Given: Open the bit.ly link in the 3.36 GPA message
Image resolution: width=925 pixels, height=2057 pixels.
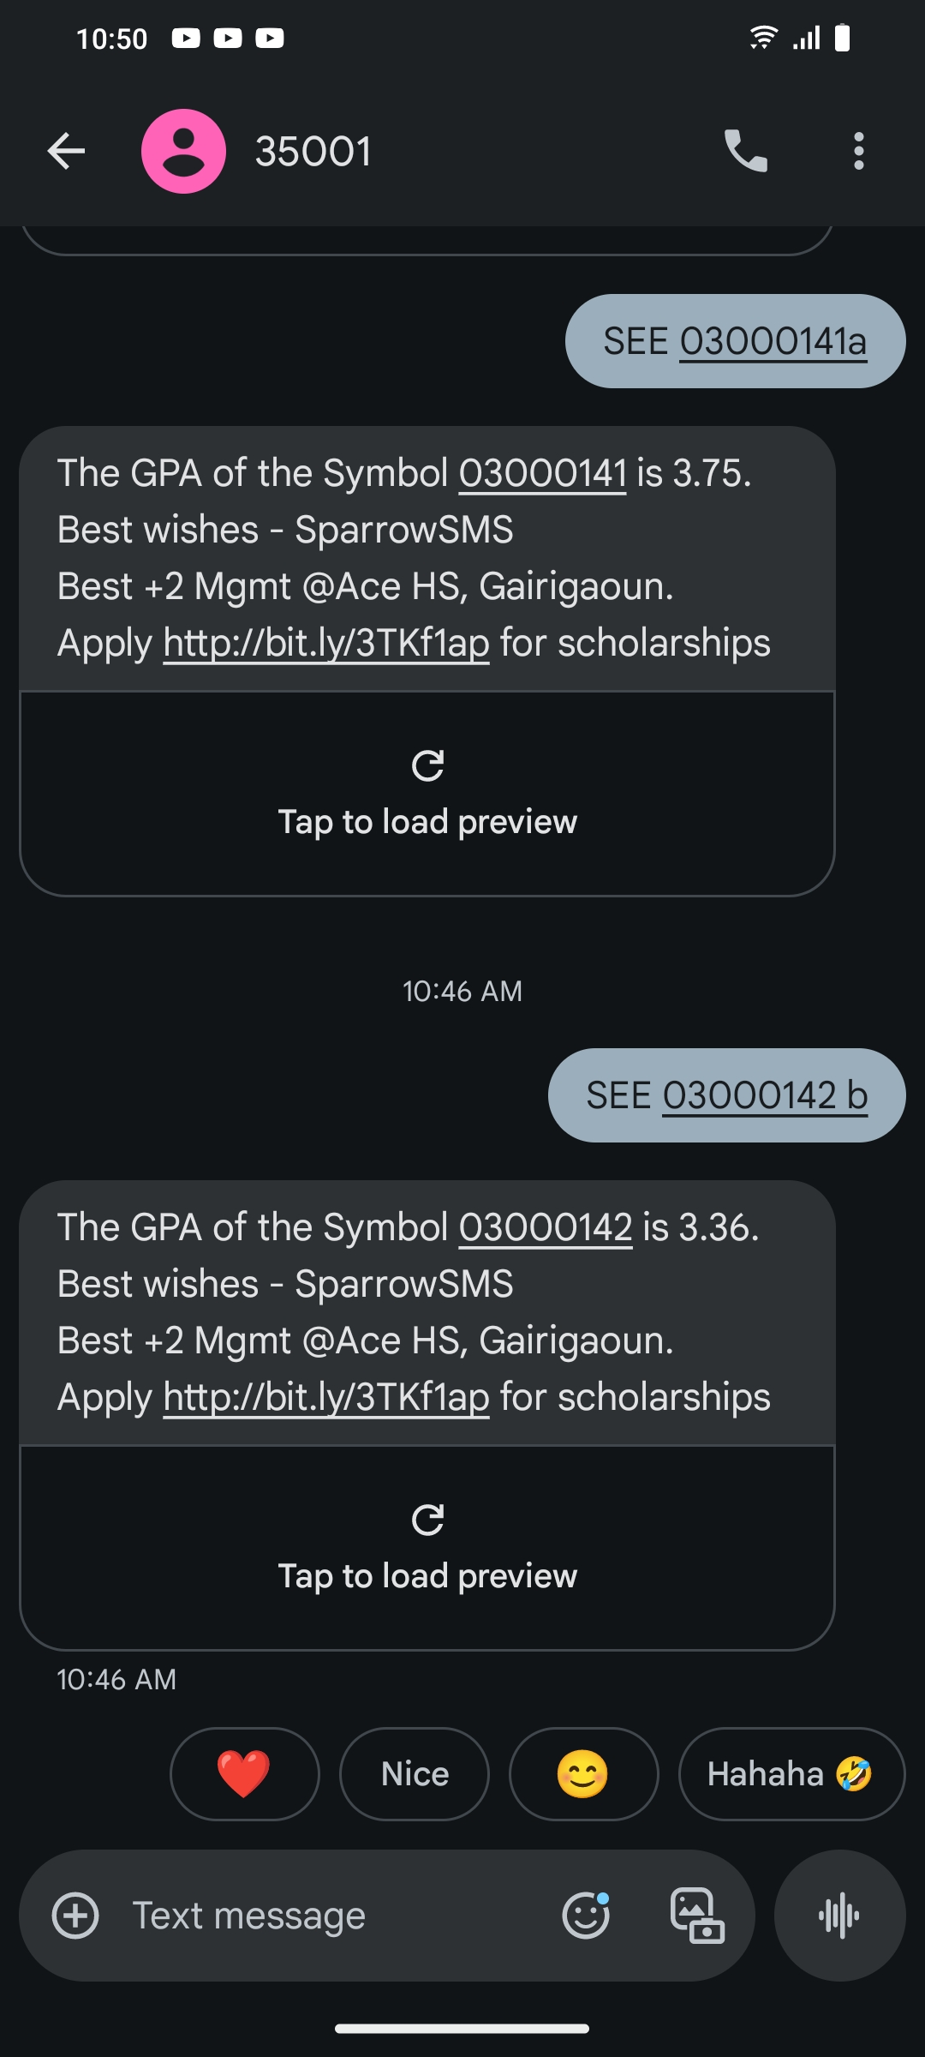Looking at the screenshot, I should tap(326, 1397).
